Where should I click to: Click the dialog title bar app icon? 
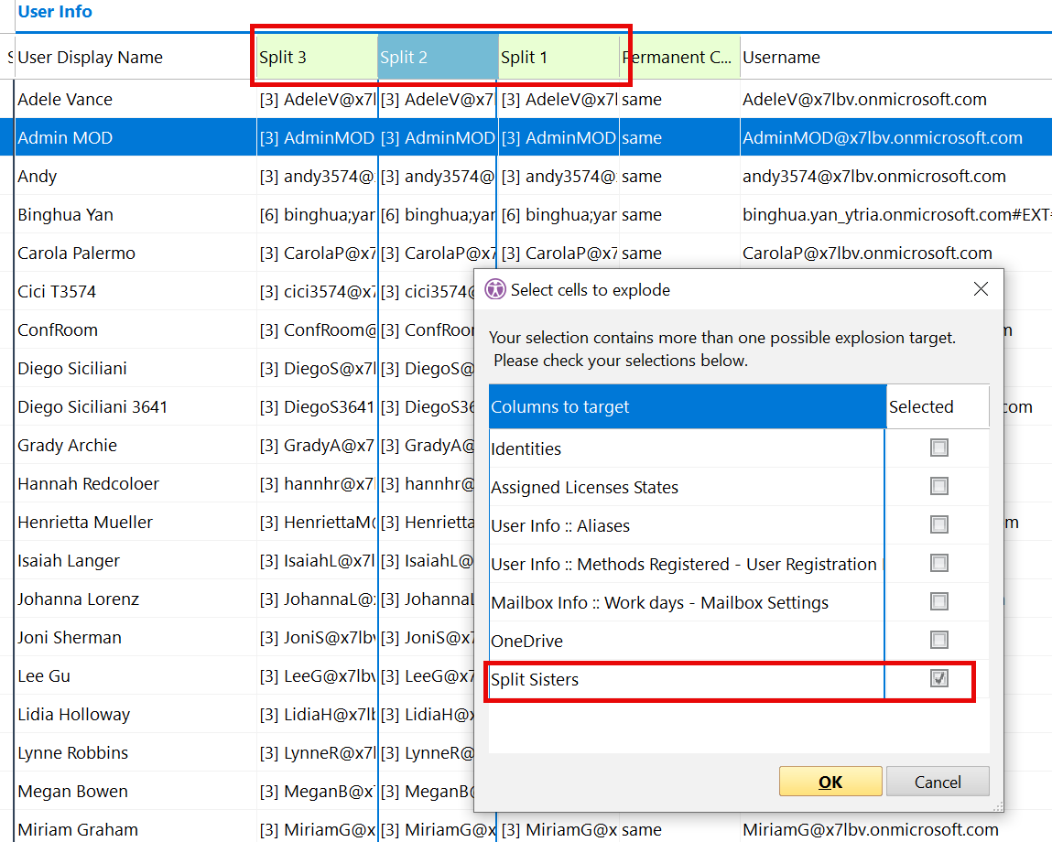tap(494, 289)
